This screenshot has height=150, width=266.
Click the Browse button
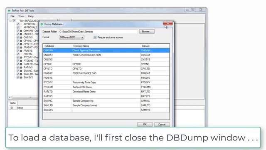coord(147,32)
